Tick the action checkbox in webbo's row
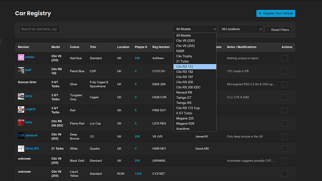322x181 pixels. coord(285,58)
